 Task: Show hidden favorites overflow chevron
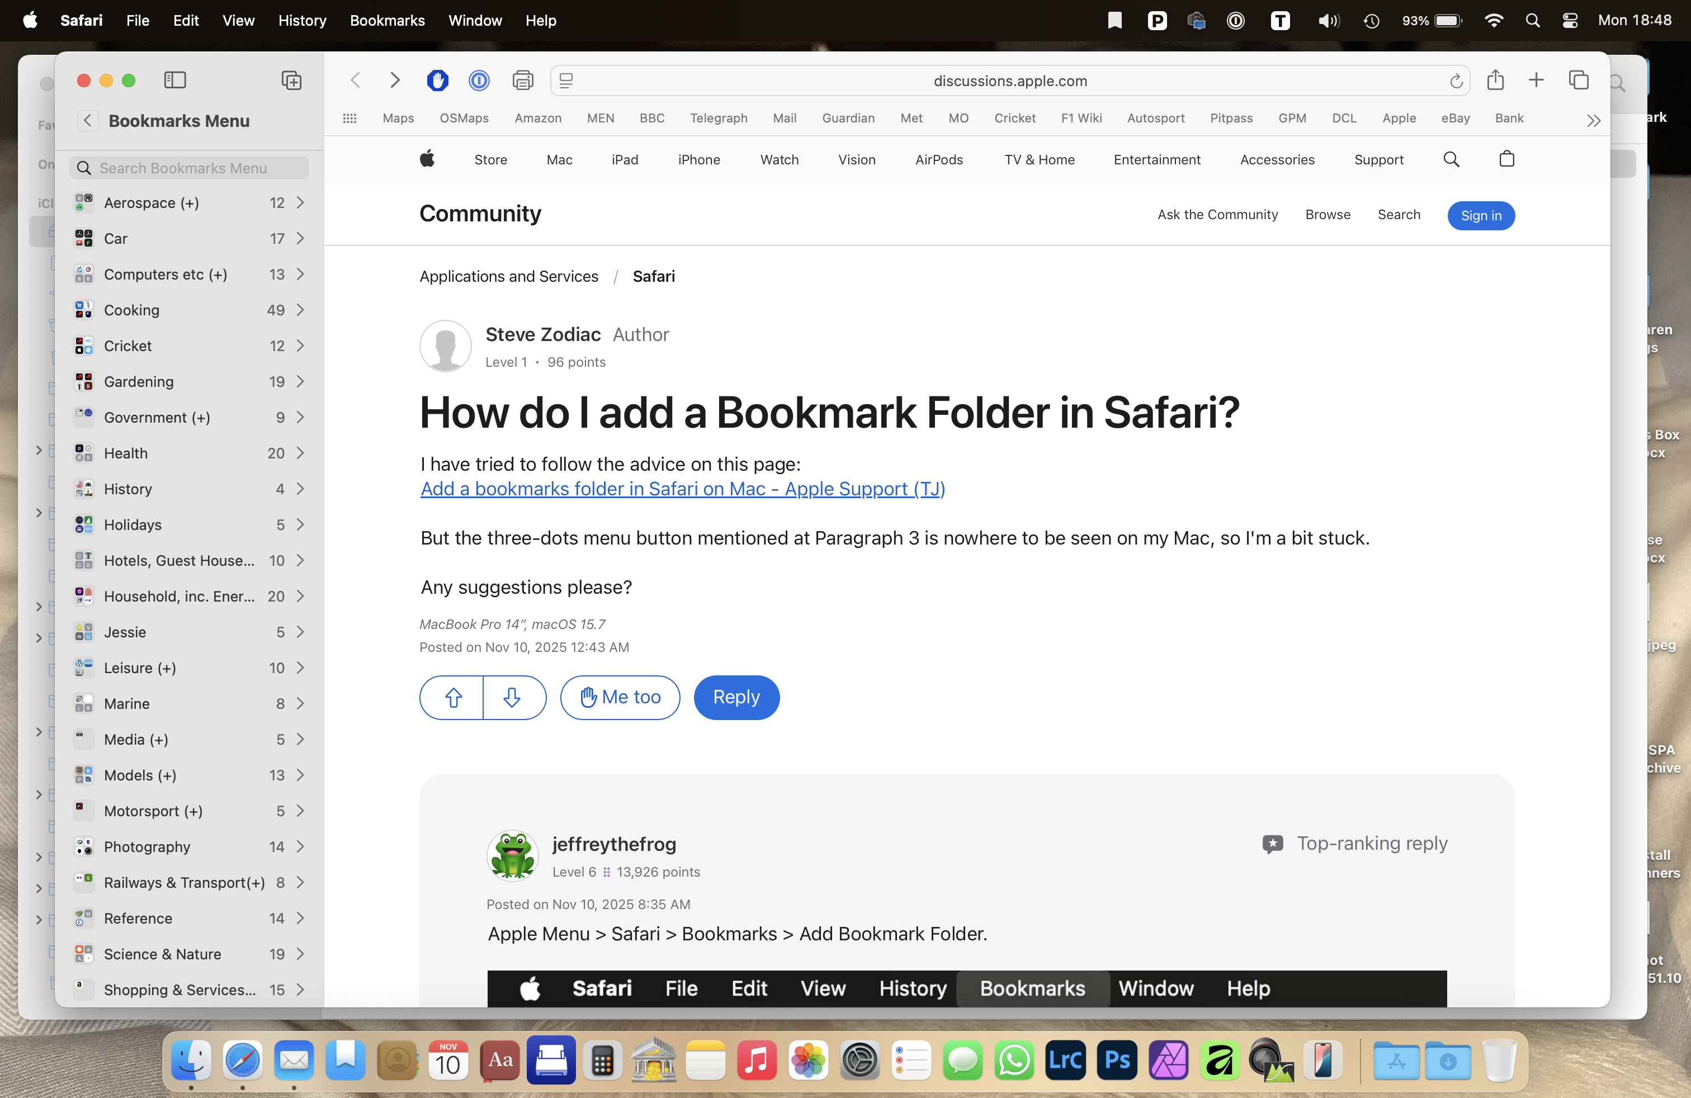[1593, 120]
